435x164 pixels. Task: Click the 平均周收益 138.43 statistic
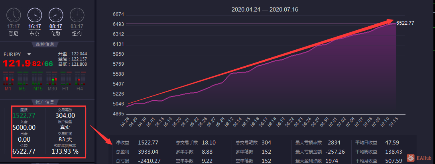click(x=379, y=152)
